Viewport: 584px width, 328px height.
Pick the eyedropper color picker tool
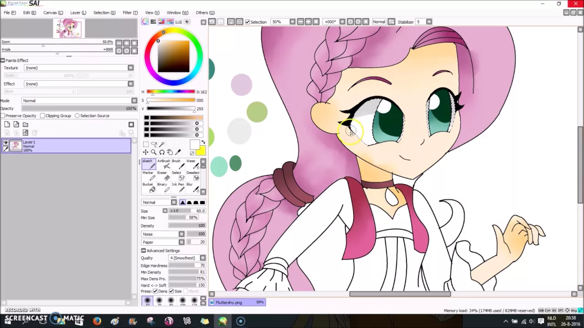pyautogui.click(x=178, y=152)
